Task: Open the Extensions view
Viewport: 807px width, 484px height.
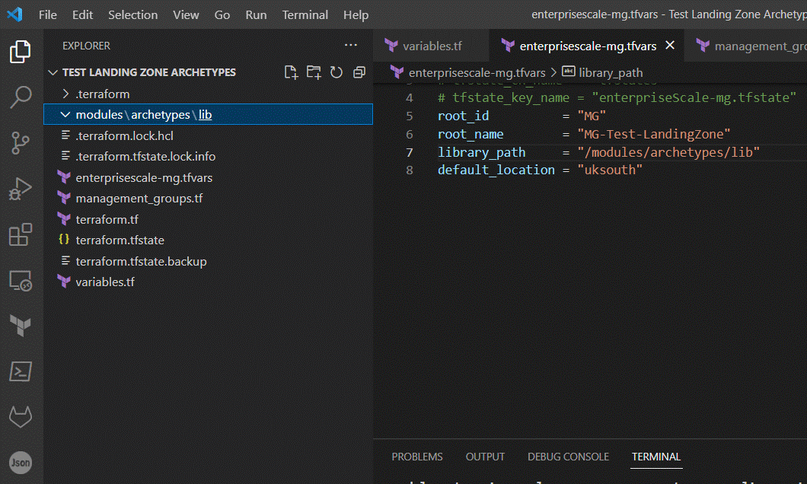Action: pos(20,234)
